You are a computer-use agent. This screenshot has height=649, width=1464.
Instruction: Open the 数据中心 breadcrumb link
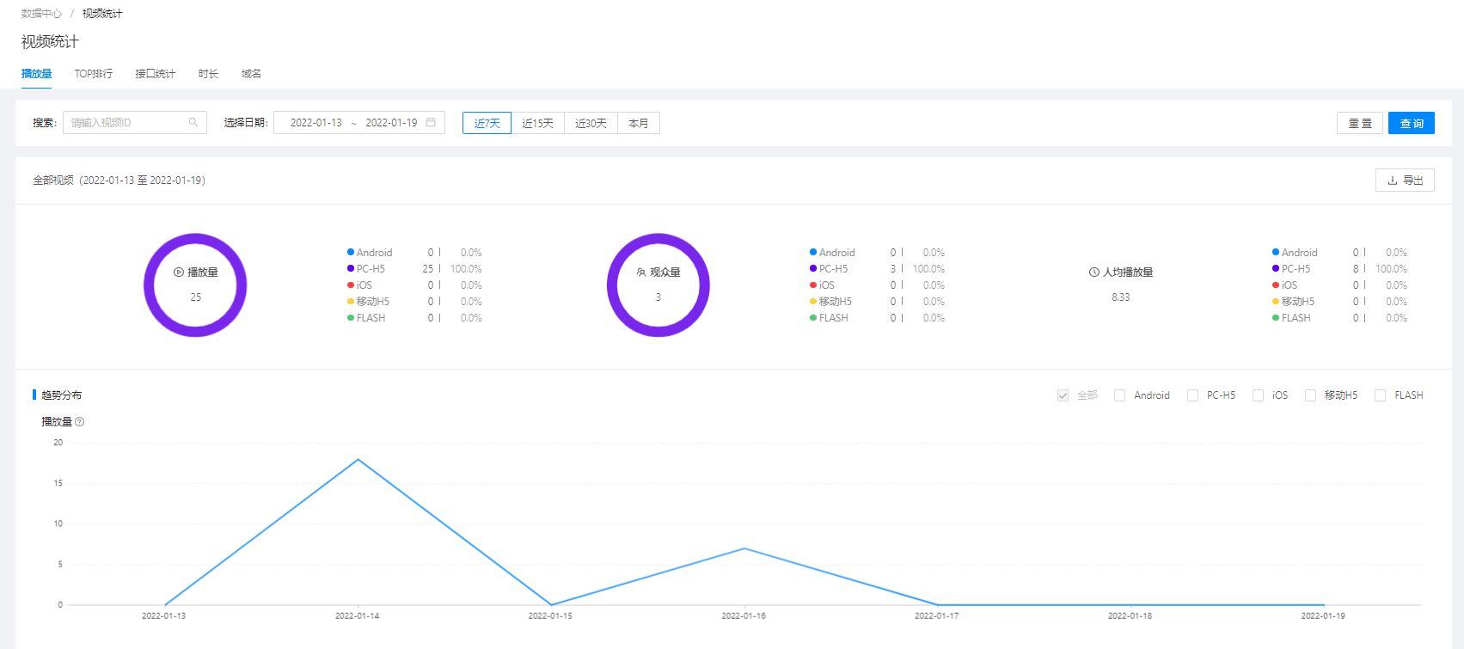point(41,14)
